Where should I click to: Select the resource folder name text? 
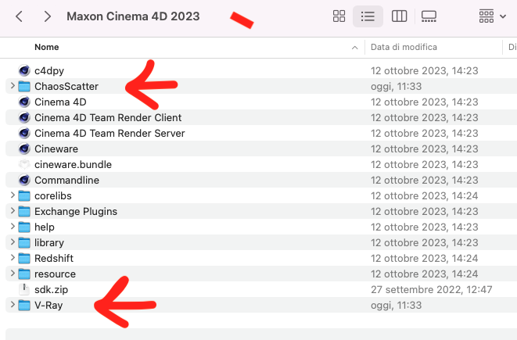point(55,274)
